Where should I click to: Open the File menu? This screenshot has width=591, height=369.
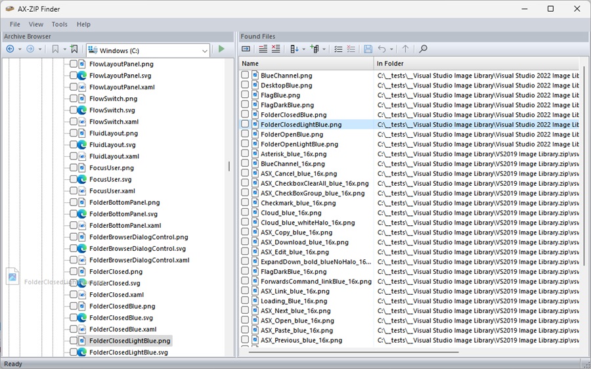click(x=15, y=24)
